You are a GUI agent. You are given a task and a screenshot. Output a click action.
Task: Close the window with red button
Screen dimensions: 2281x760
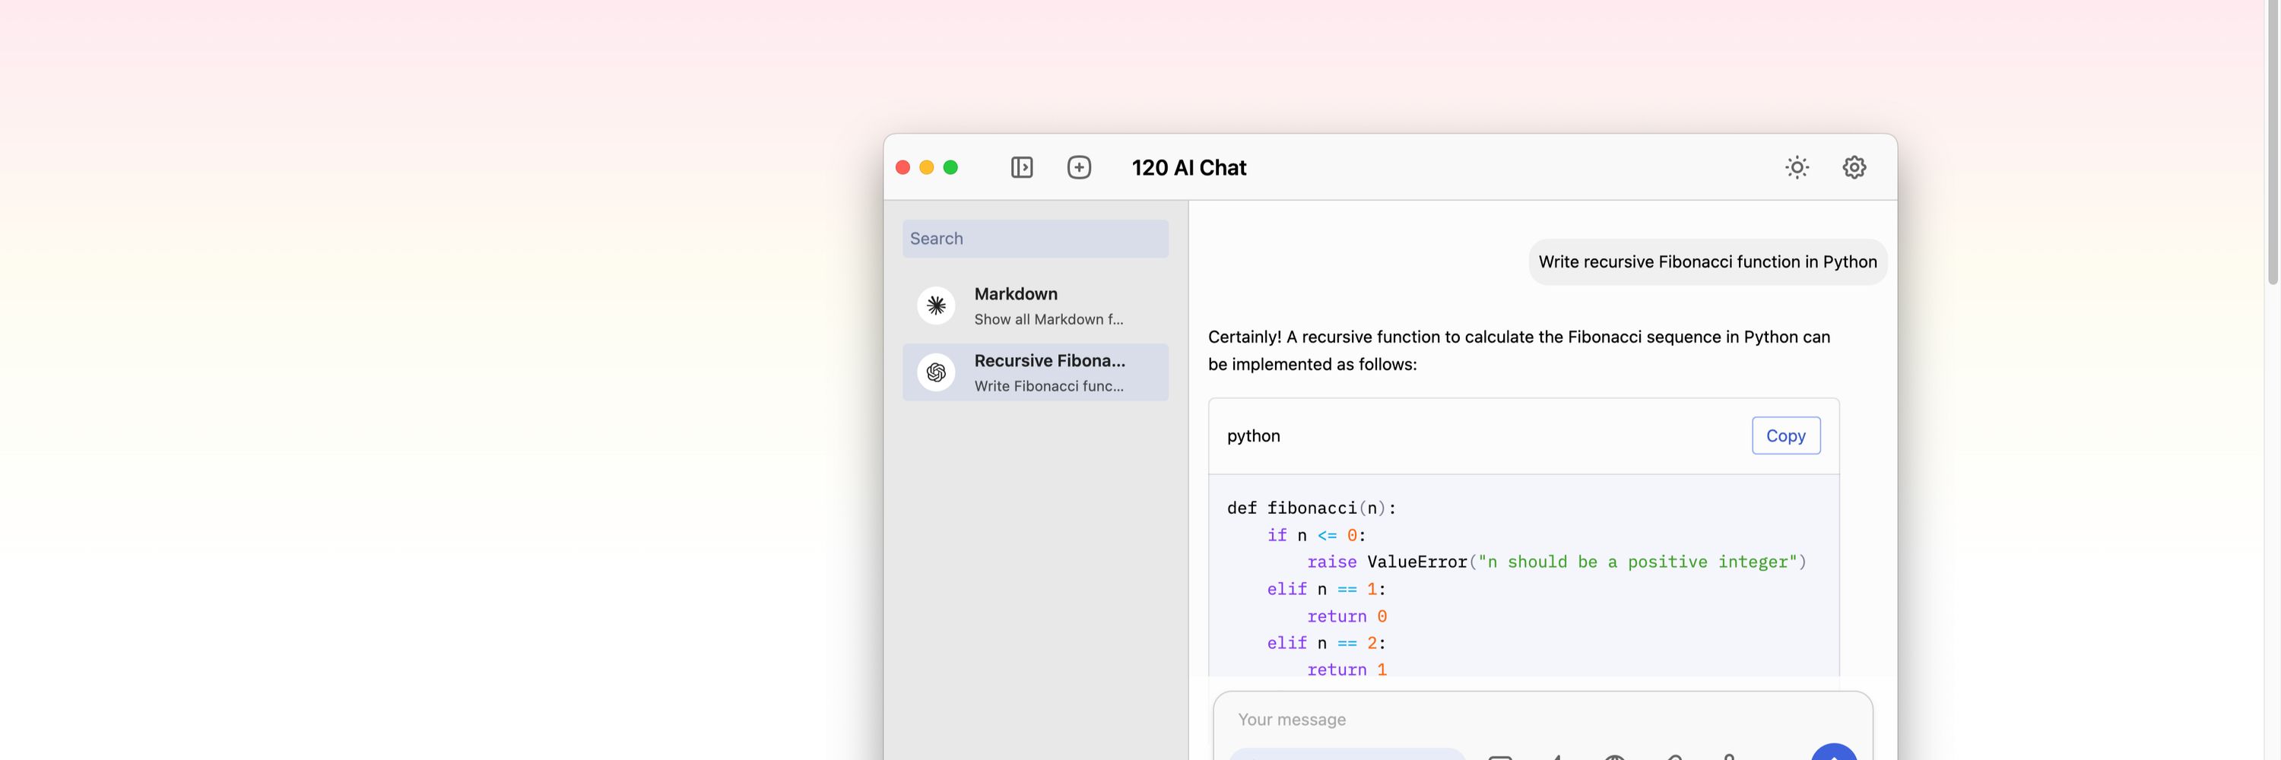pyautogui.click(x=903, y=167)
